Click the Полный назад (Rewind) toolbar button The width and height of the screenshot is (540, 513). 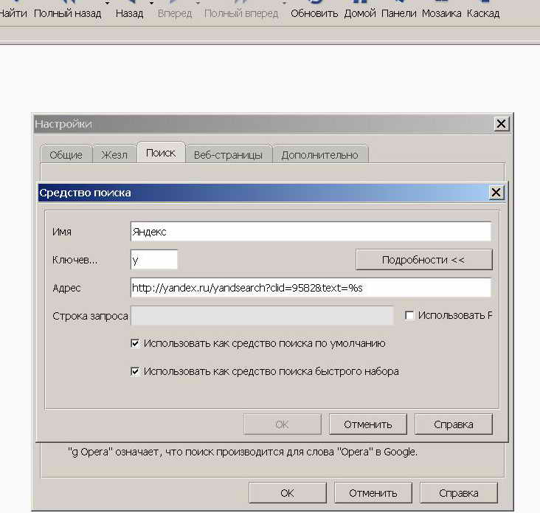[x=67, y=13]
